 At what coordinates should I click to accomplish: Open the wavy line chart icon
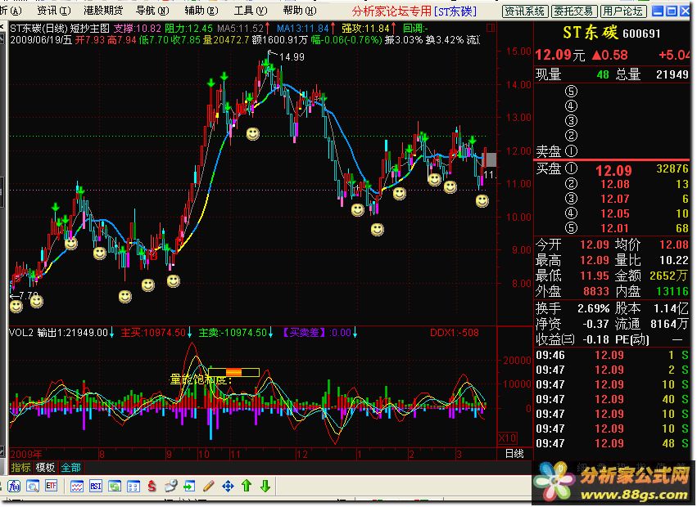click(x=77, y=486)
